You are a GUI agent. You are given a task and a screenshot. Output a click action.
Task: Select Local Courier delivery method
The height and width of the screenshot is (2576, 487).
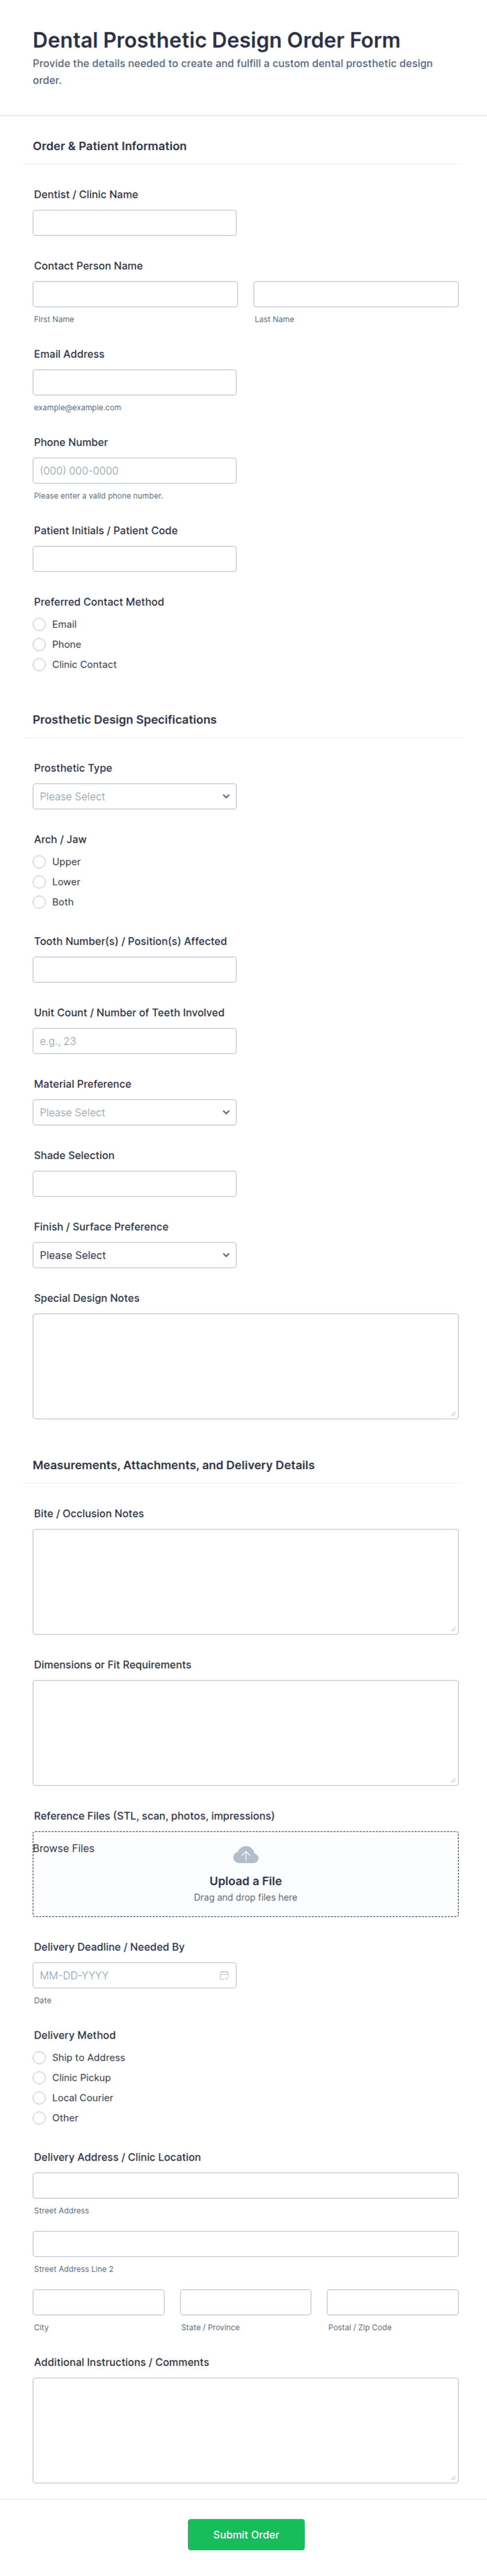[40, 2098]
